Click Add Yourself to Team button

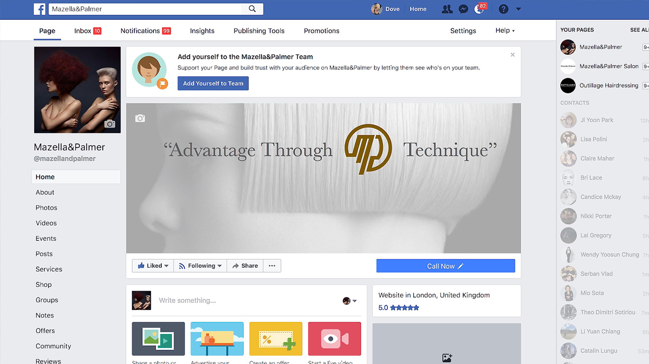tap(213, 84)
